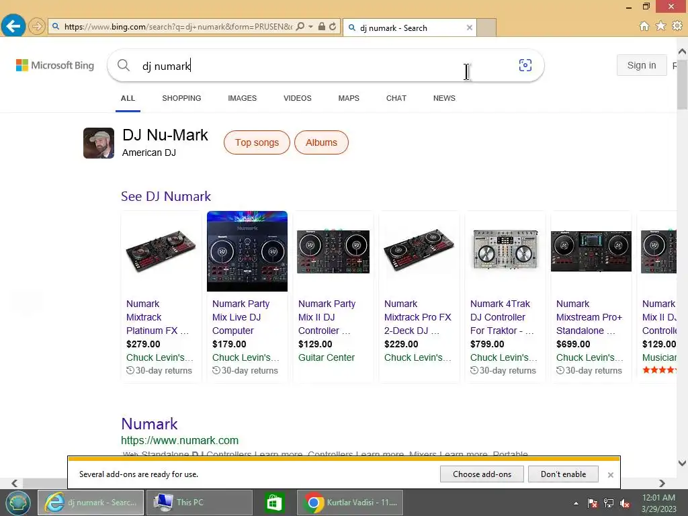The height and width of the screenshot is (516, 688).
Task: Switch to the MAPS tab
Action: coord(349,98)
